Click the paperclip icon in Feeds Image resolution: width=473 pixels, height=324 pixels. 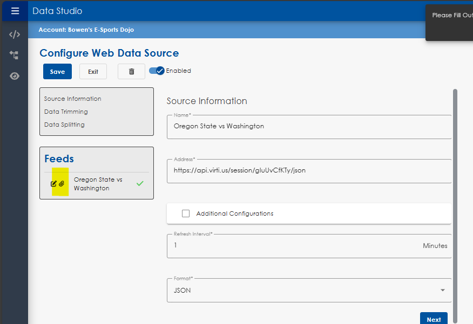pos(62,184)
